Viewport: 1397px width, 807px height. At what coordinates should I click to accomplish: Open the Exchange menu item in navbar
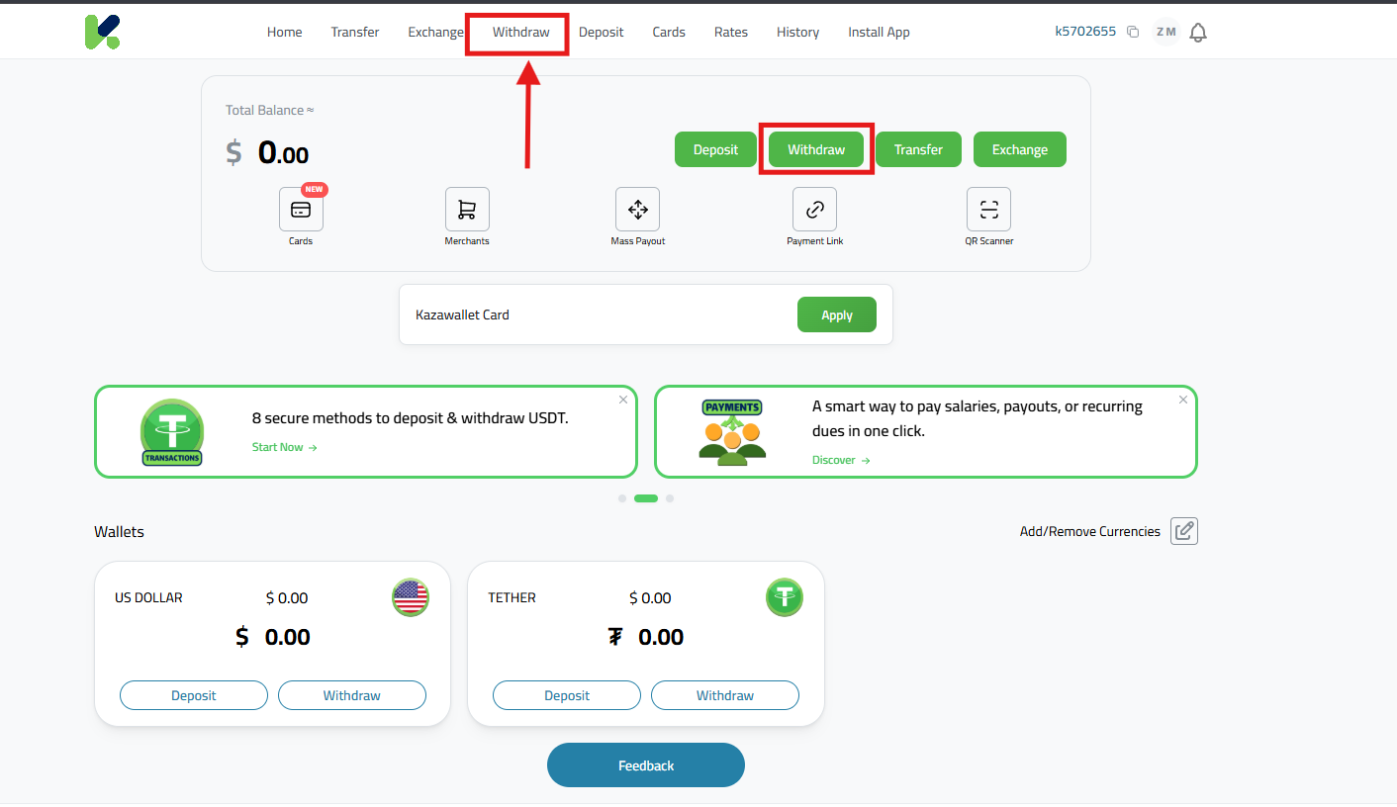pyautogui.click(x=435, y=33)
